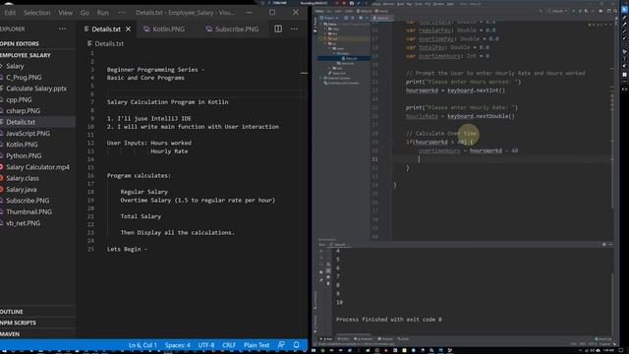Open the Edit menu in VS Code

pyautogui.click(x=10, y=13)
